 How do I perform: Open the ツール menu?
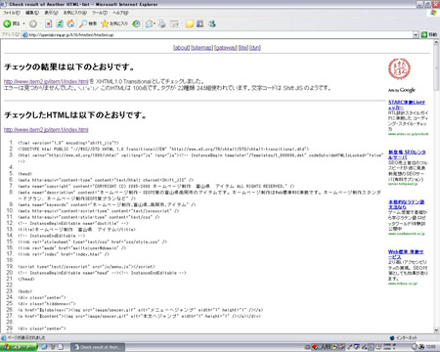[x=100, y=13]
